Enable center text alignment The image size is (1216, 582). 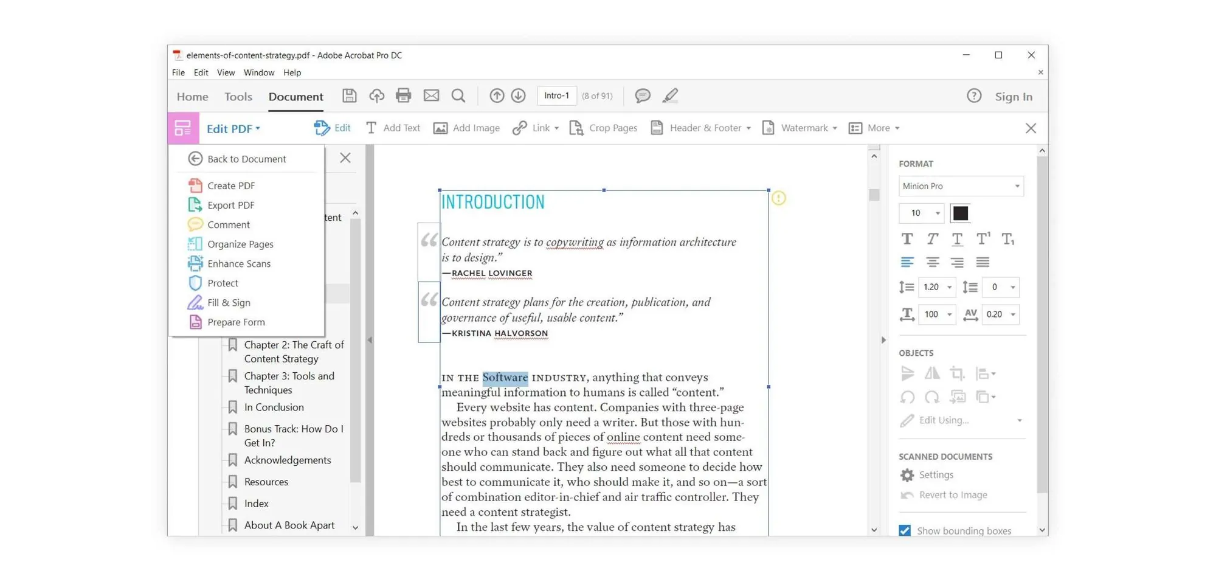pos(932,262)
